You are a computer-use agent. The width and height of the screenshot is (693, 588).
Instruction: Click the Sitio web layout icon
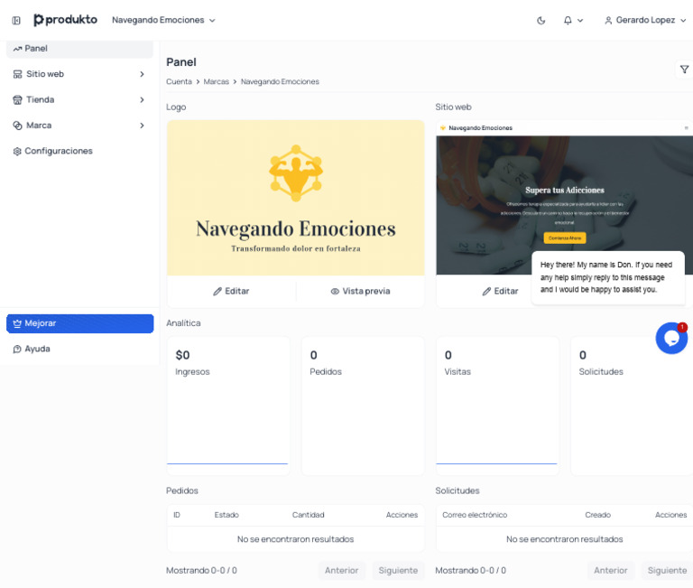click(x=17, y=74)
